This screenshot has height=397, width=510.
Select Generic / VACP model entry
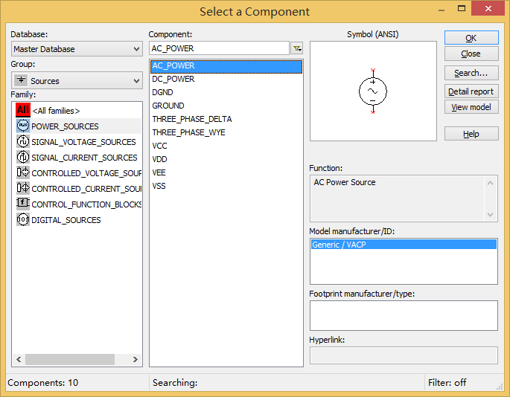click(404, 245)
